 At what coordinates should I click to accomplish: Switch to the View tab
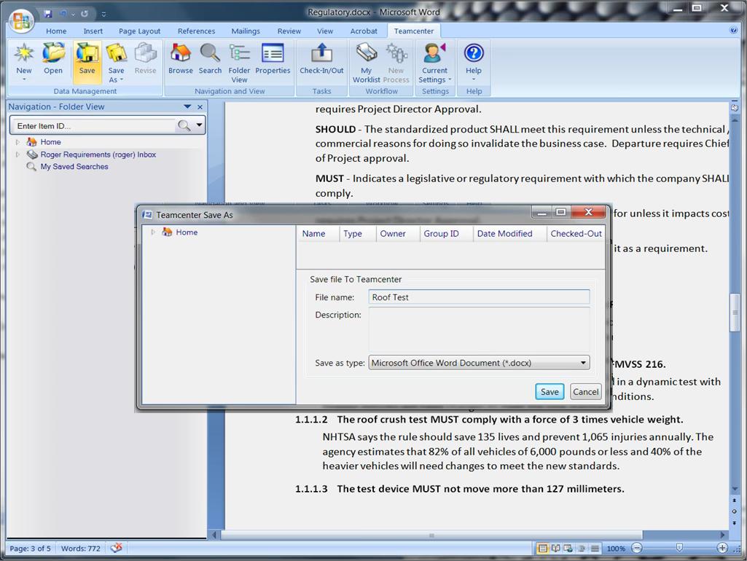pyautogui.click(x=325, y=31)
